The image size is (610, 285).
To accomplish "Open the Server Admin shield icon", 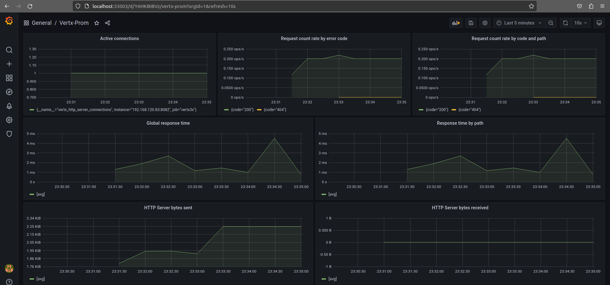I will click(x=9, y=134).
